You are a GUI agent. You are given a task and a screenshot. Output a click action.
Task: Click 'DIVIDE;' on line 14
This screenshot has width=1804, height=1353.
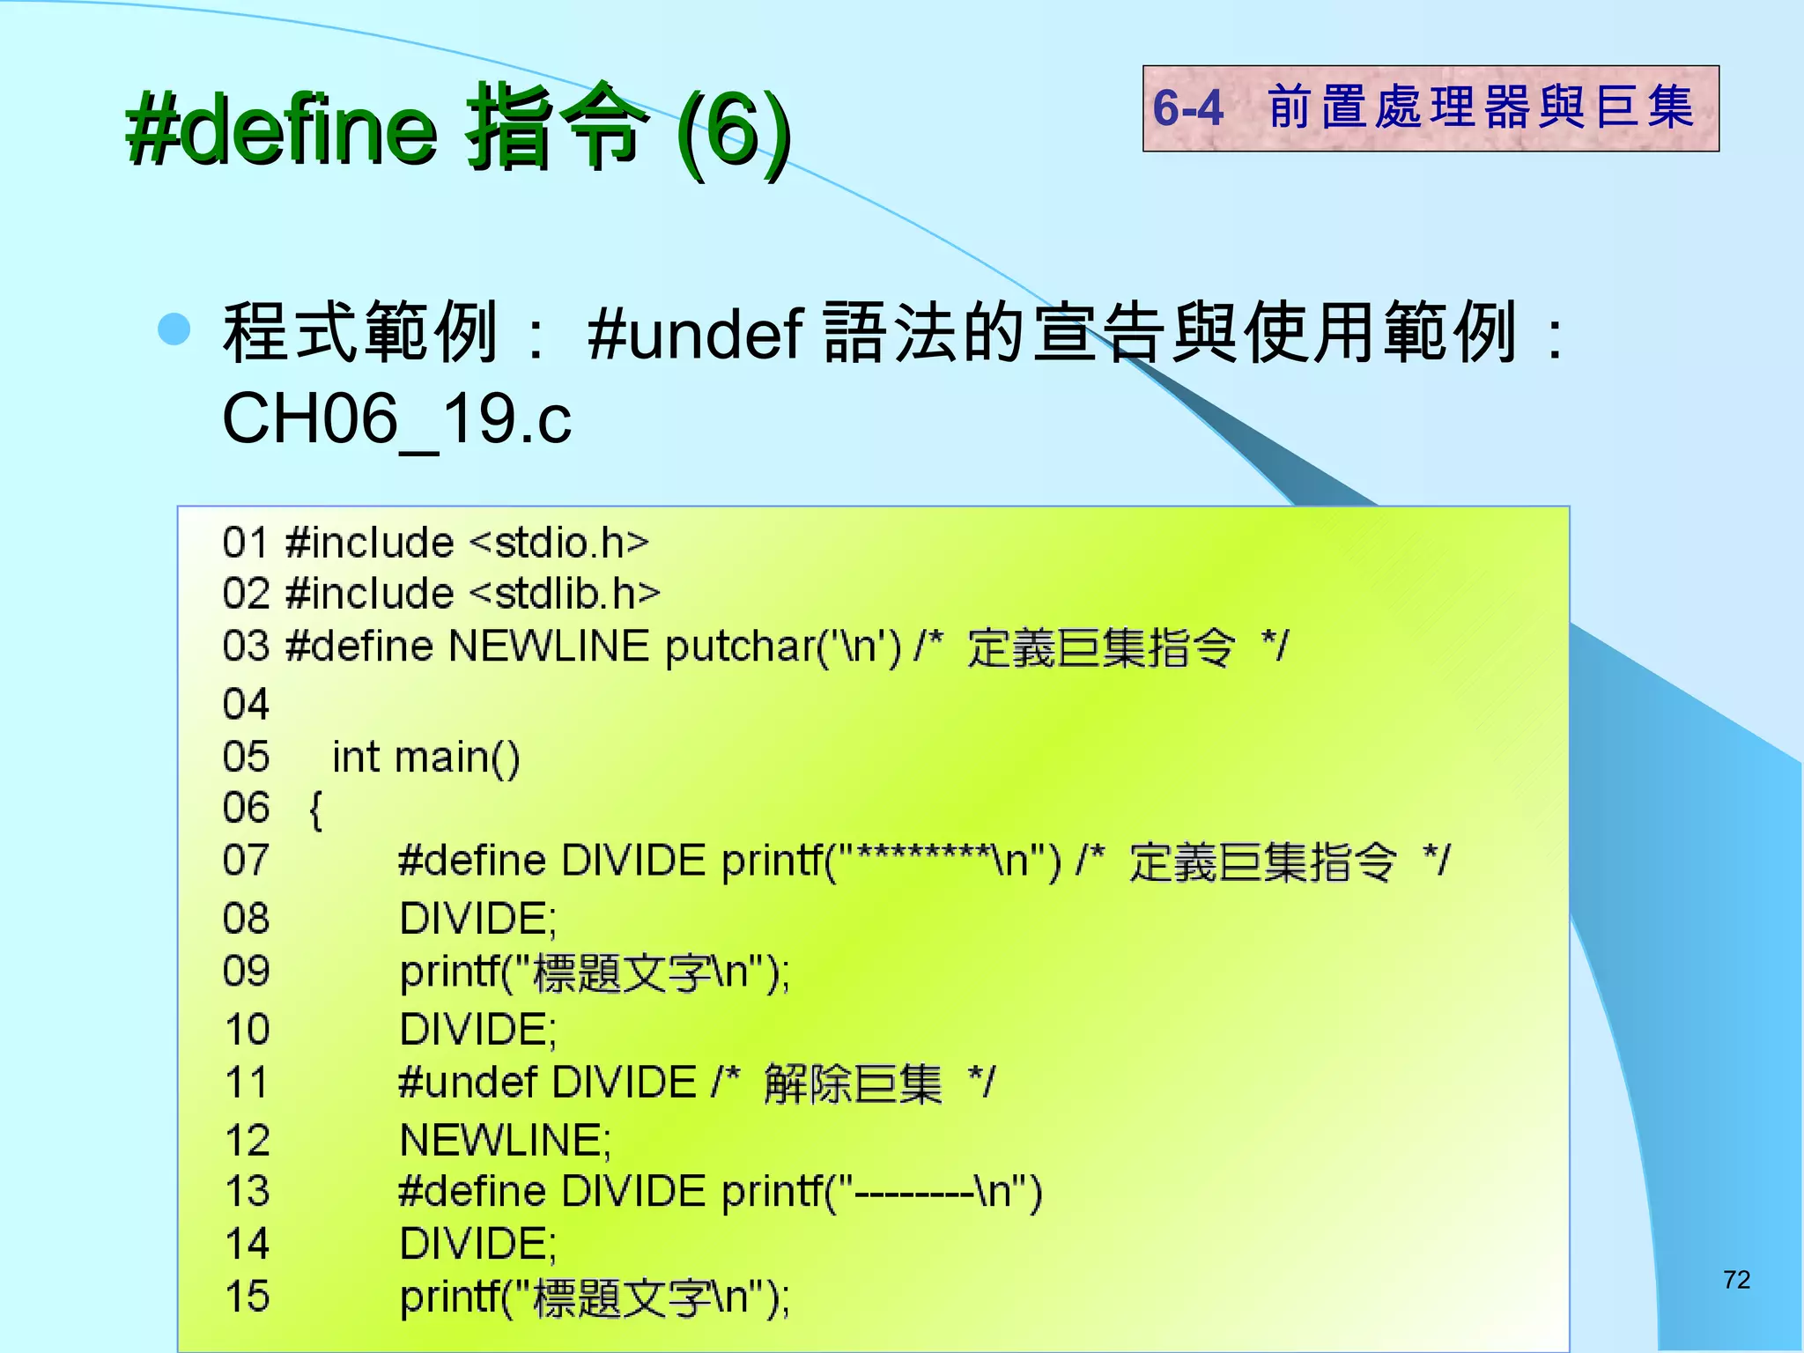478,1245
